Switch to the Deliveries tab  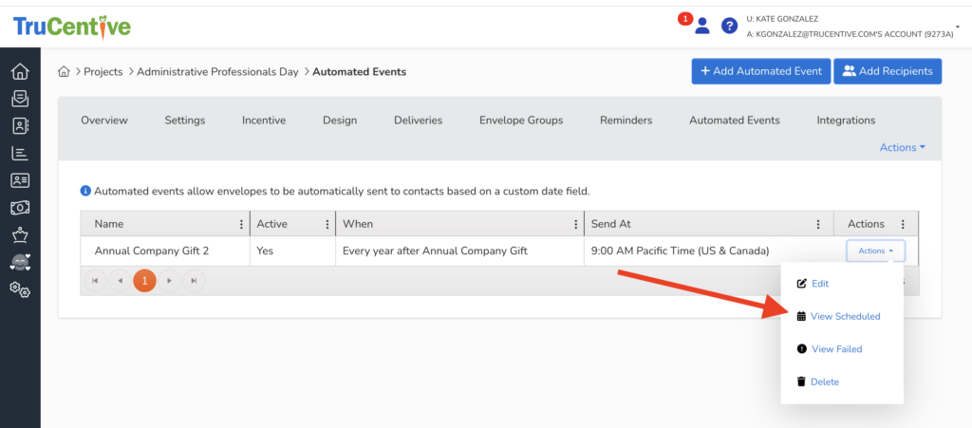(418, 121)
